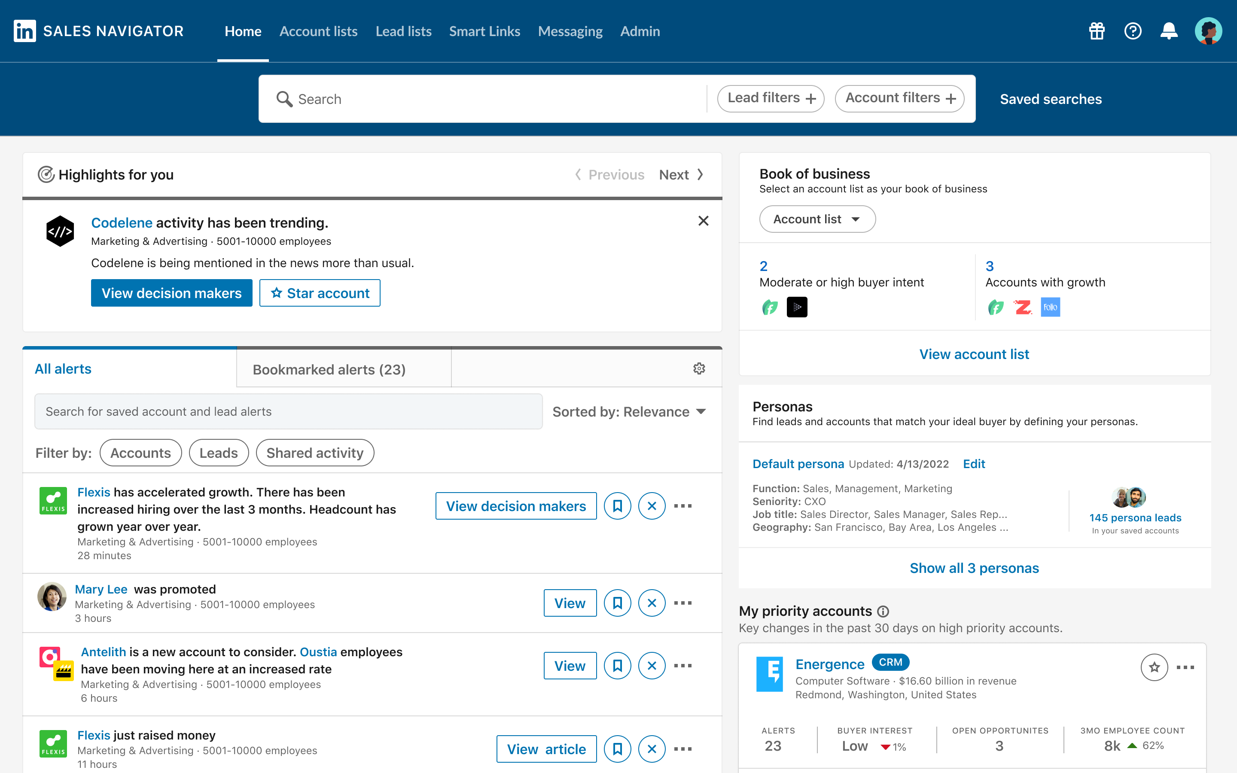1237x773 pixels.
Task: Dismiss the Flexis just raised money alert
Action: pyautogui.click(x=652, y=749)
